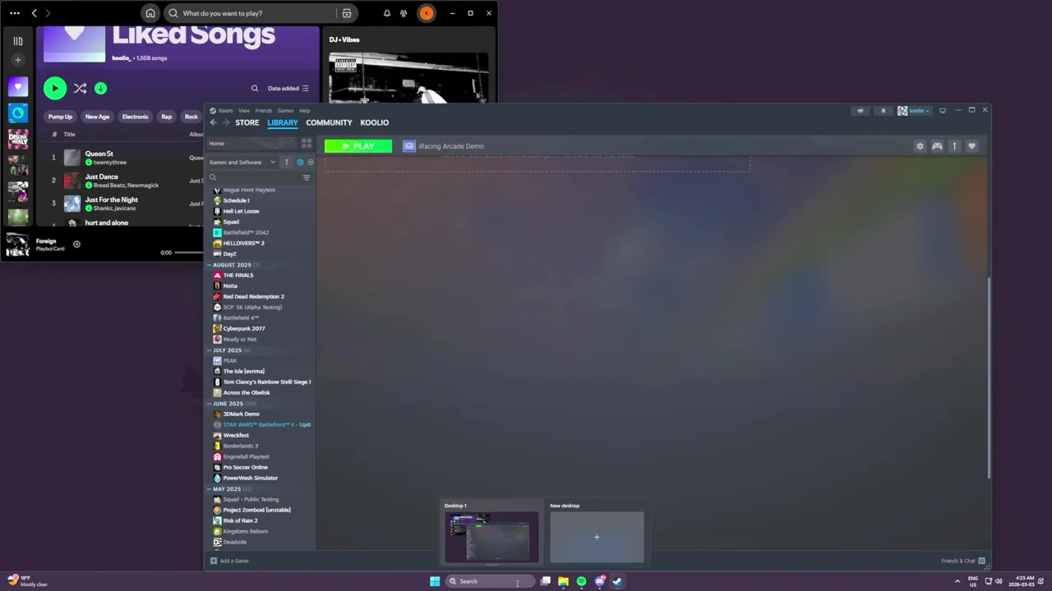Click the green PLAY button for iRacing Arcade Demo
1052x591 pixels.
[358, 146]
